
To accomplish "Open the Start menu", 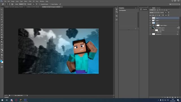I will pos(2,100).
